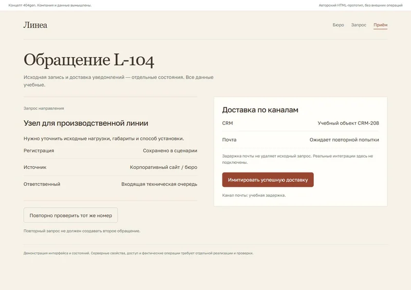Select the Приём nav item
Screen dimensions: 411x290
(380, 25)
